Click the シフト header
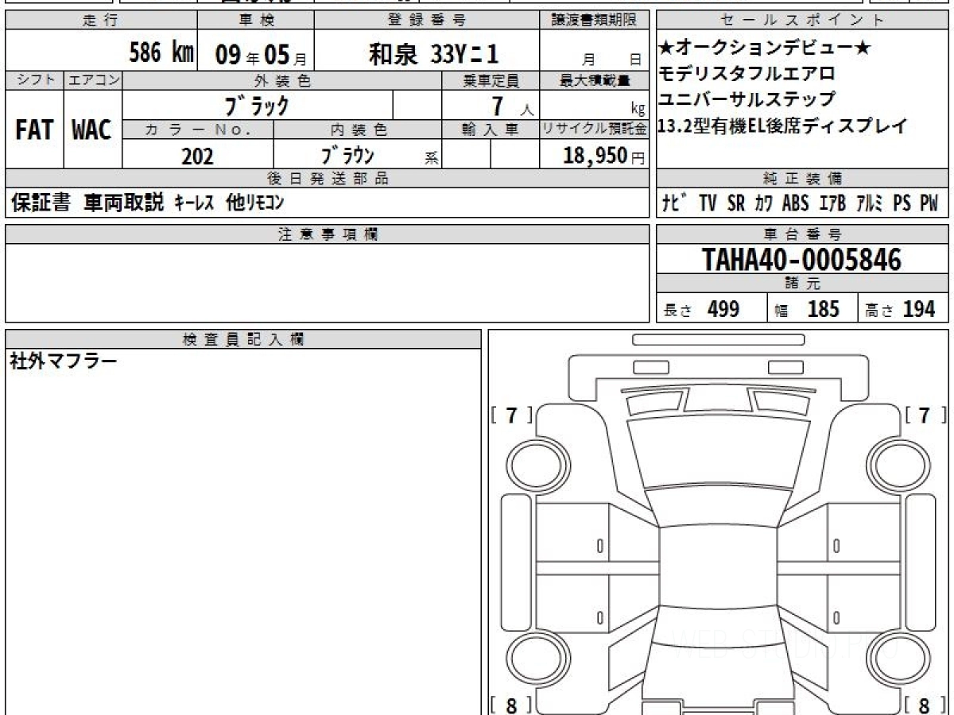Image resolution: width=954 pixels, height=715 pixels. 34,81
